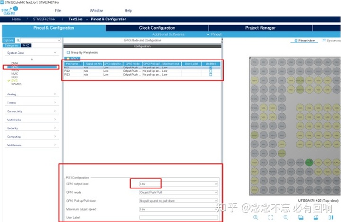341x222 pixels.
Task: Select SYS in System Core list
Action: pyautogui.click(x=14, y=81)
